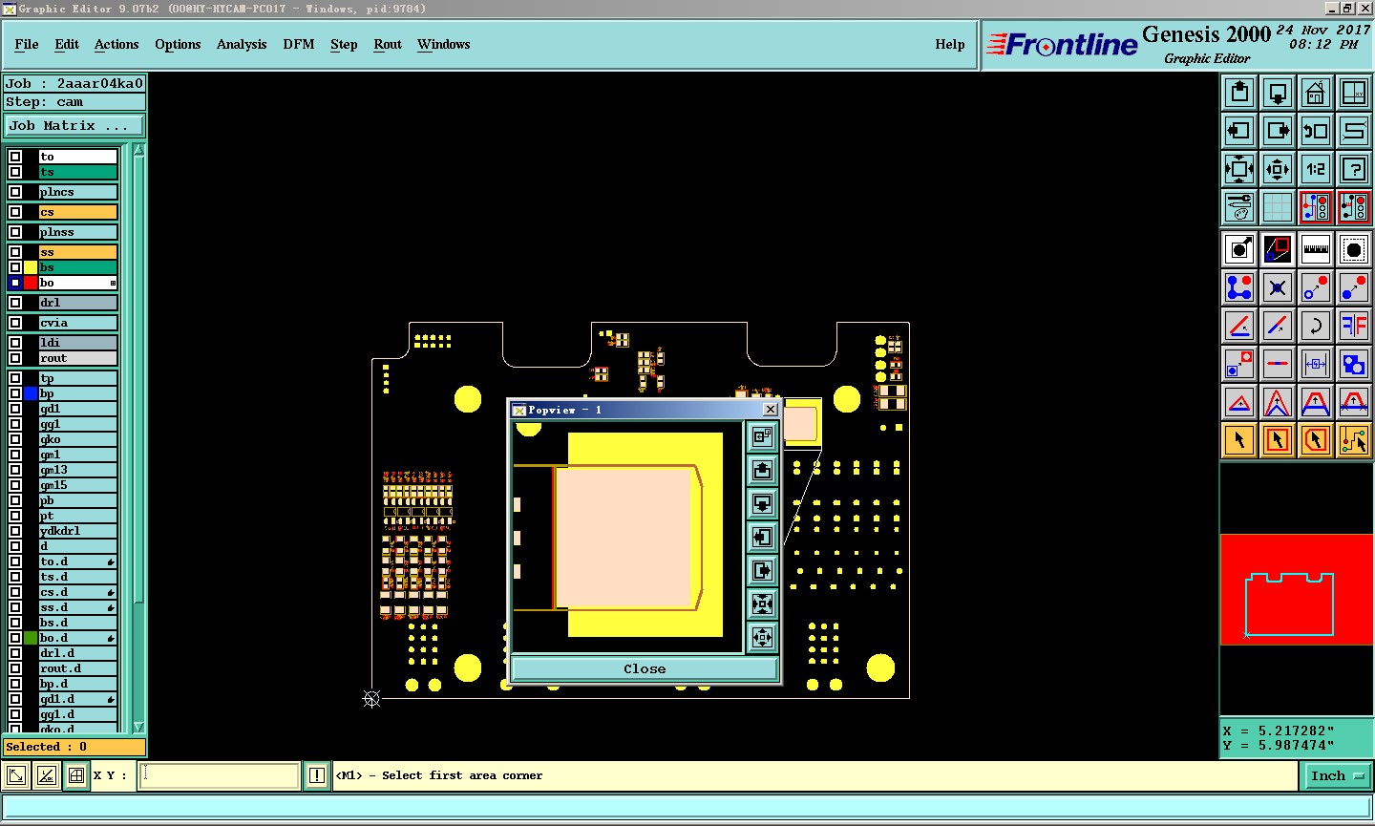Viewport: 1375px width, 826px height.
Task: Toggle checkbox for layer to
Action: click(15, 157)
